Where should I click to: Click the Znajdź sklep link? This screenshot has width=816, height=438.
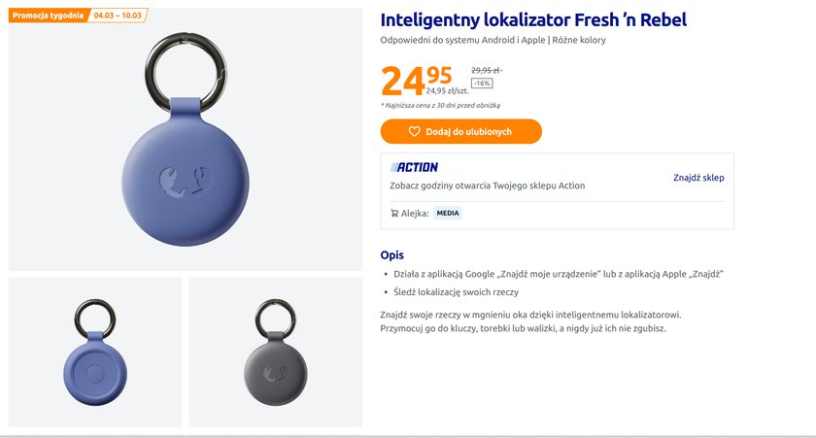[x=698, y=178]
